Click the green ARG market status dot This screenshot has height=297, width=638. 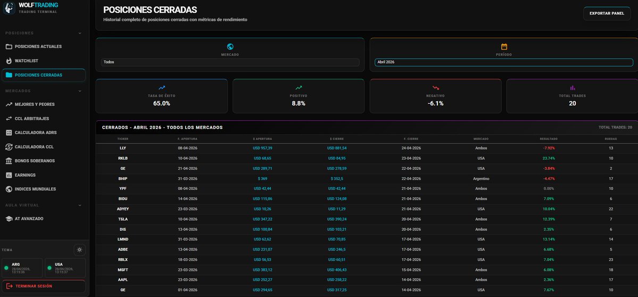pos(6,268)
